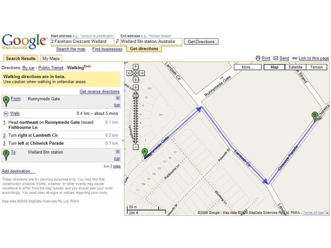Remove the Runnymede Gate start point
Screen dimensions: 331x248
(x=118, y=98)
